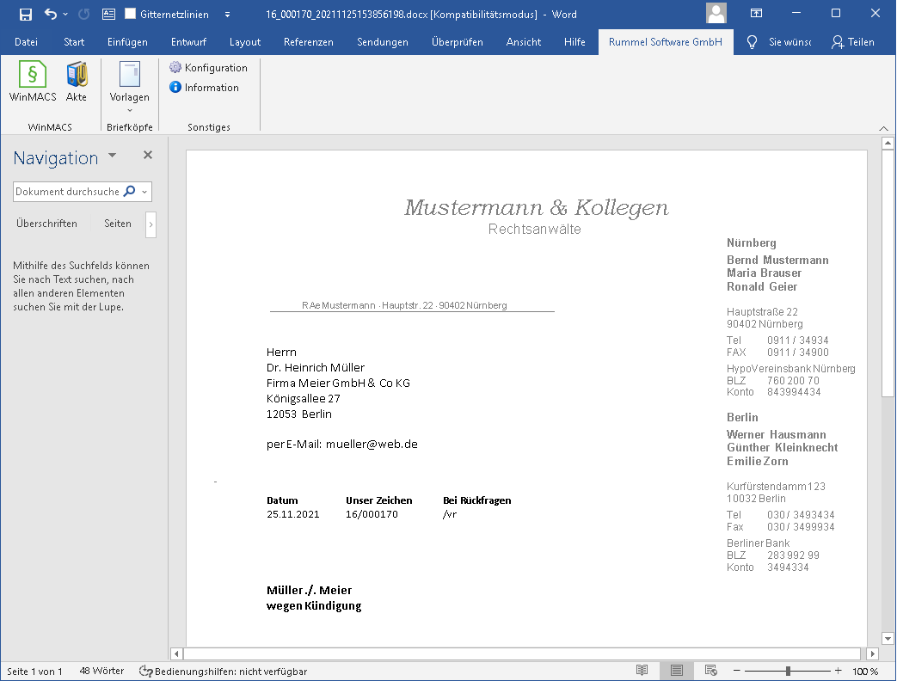Open the Ansicht tab

tap(524, 42)
